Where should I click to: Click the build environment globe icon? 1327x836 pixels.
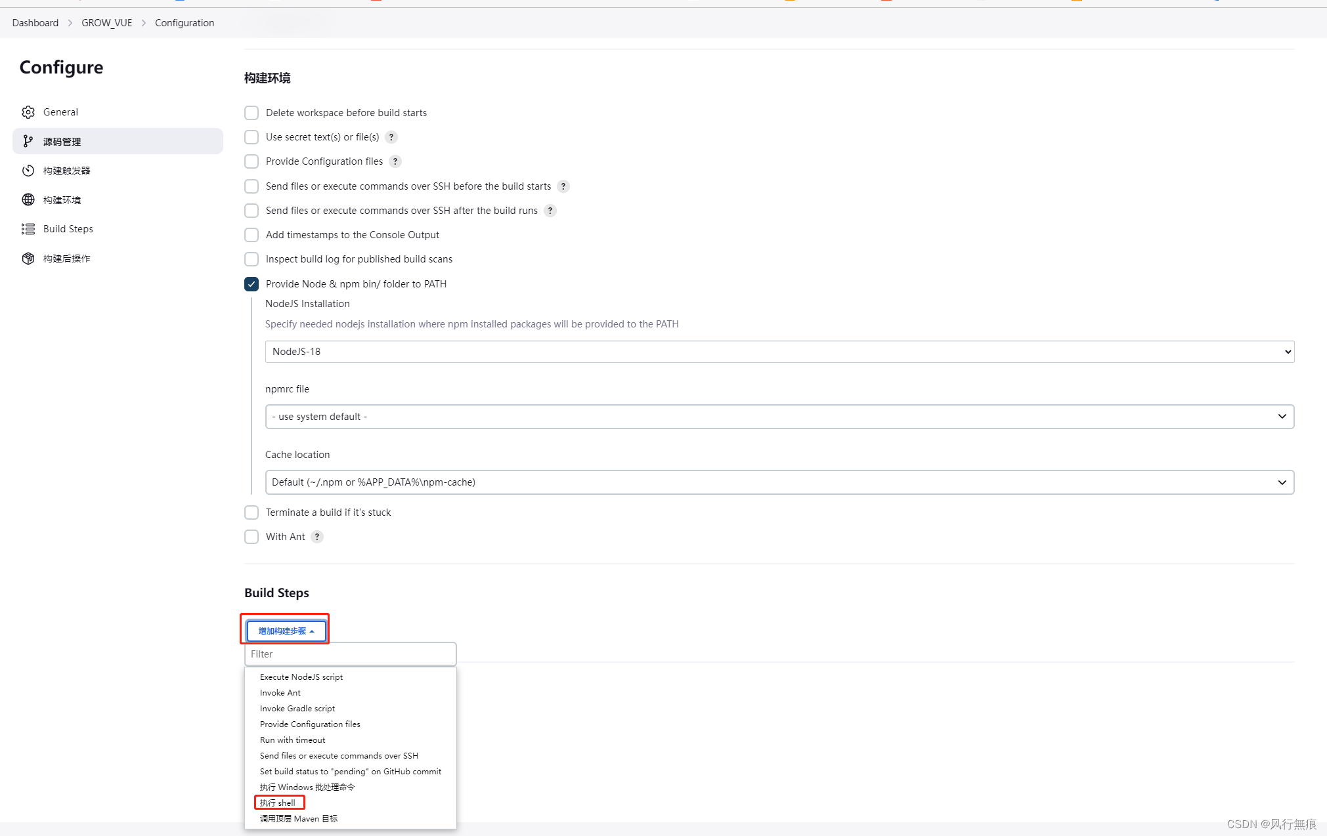pyautogui.click(x=28, y=199)
